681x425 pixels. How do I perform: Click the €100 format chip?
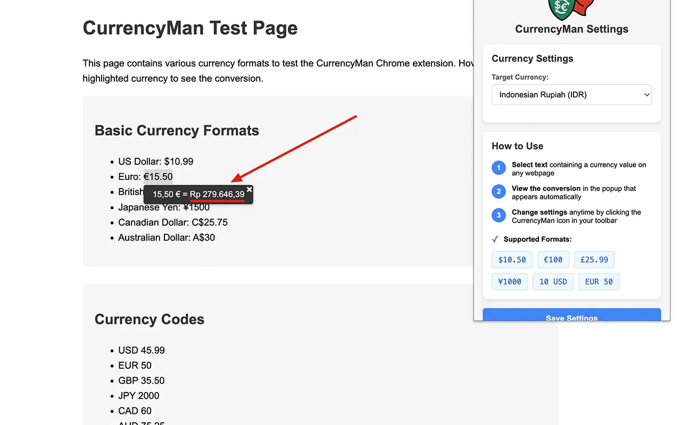553,260
